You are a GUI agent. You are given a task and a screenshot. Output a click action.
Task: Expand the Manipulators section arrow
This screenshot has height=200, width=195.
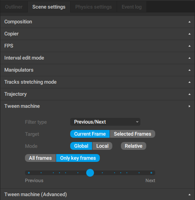(x=190, y=70)
